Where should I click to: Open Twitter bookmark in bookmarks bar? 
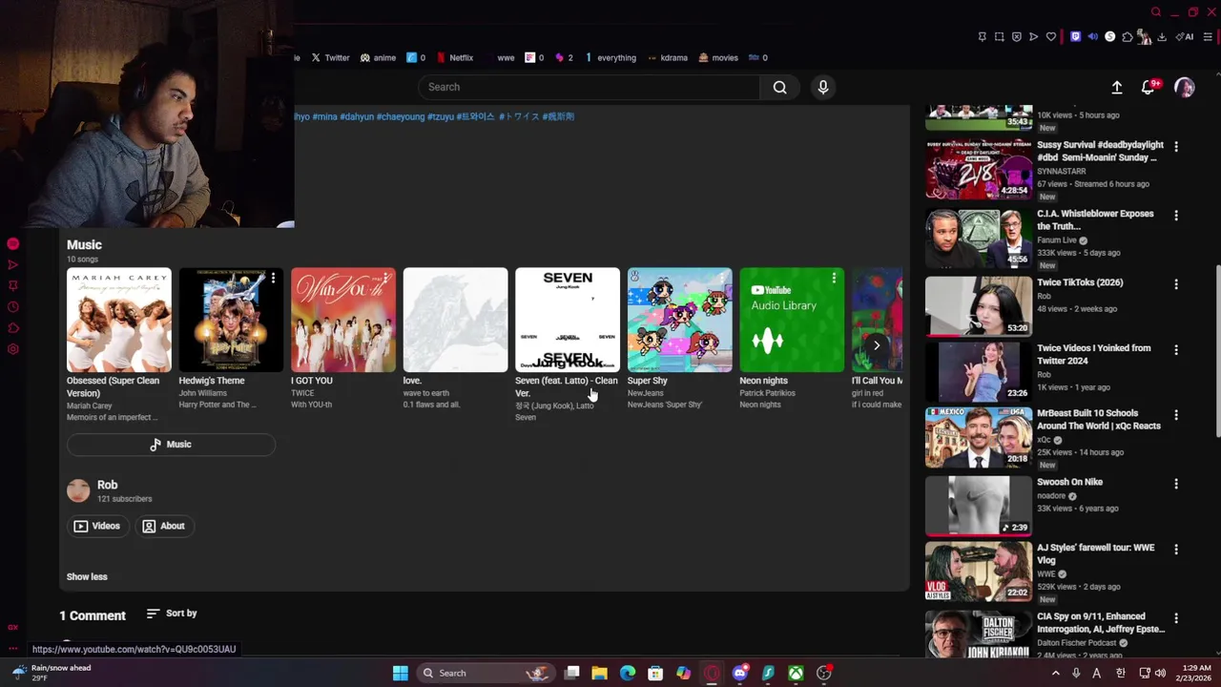tap(330, 57)
